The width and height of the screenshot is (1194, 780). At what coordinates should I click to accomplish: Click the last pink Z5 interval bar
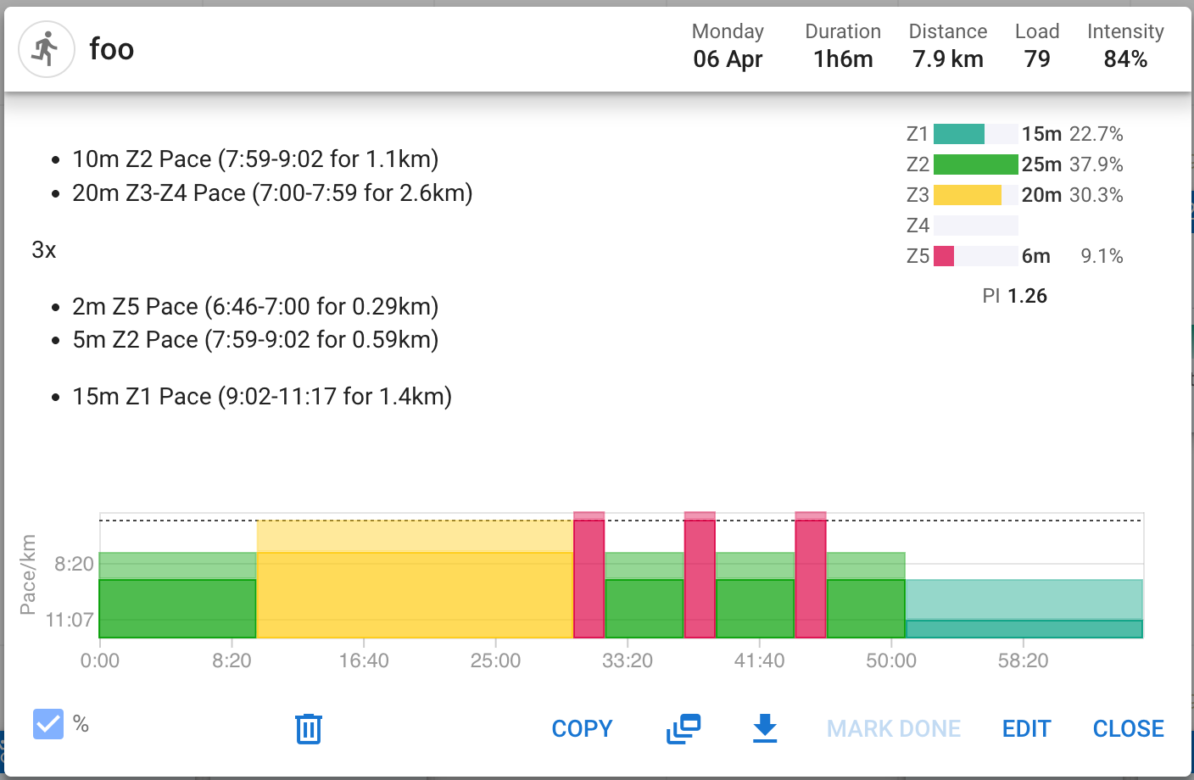(811, 578)
